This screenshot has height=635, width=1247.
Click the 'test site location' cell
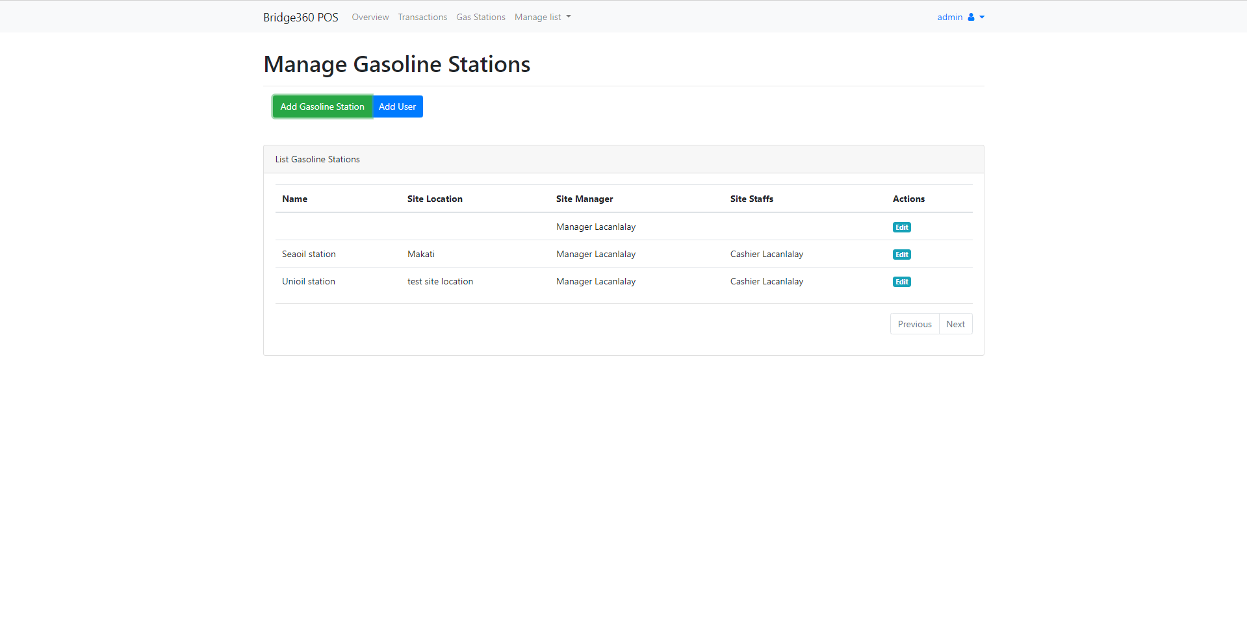[440, 281]
